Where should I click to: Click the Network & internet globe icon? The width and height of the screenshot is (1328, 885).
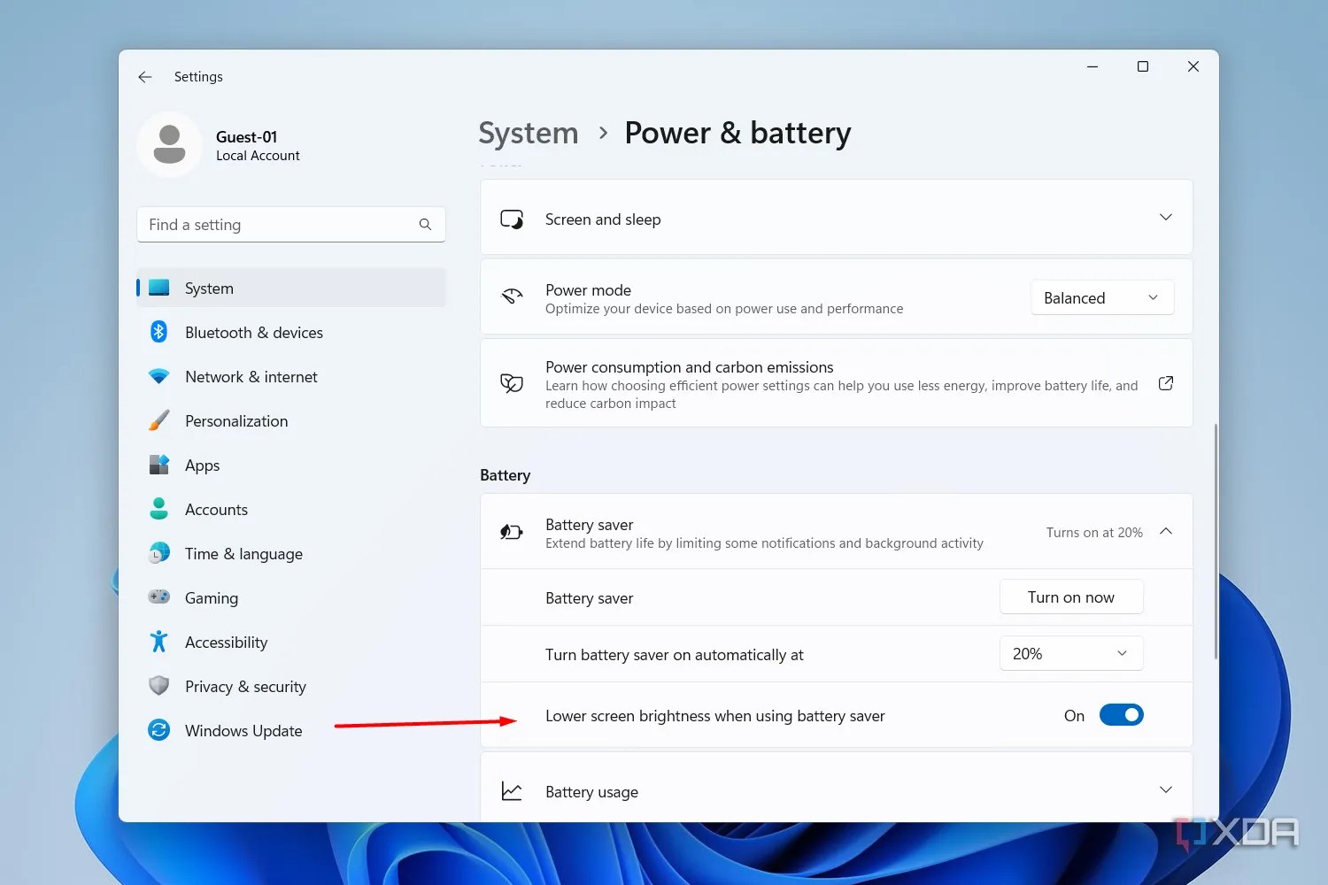[158, 376]
